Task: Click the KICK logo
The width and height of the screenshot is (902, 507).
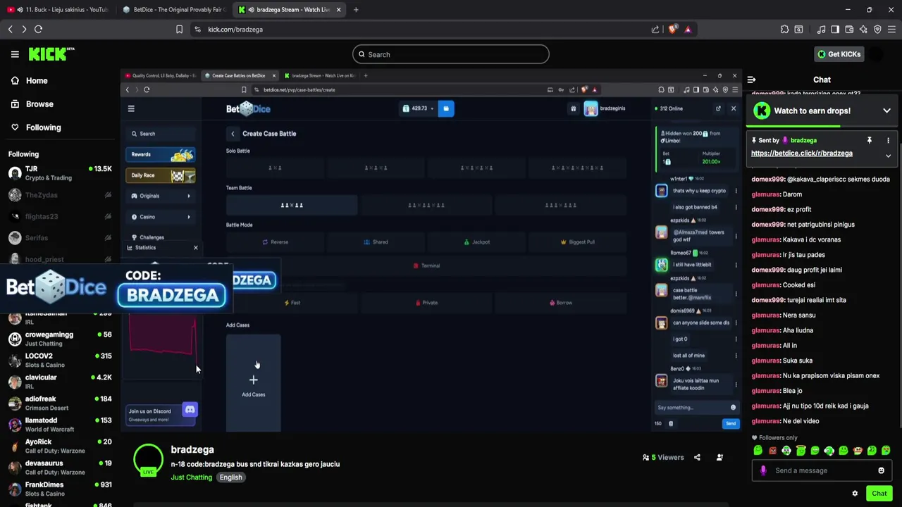Action: pyautogui.click(x=51, y=54)
